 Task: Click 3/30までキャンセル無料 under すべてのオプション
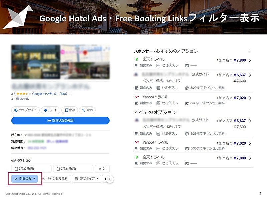point(207,148)
